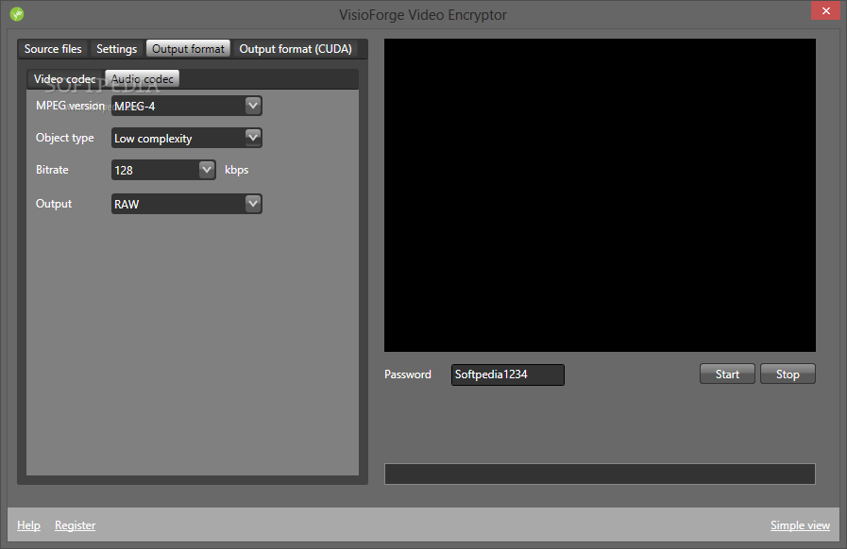
Task: Click the Stop button
Action: pyautogui.click(x=788, y=374)
